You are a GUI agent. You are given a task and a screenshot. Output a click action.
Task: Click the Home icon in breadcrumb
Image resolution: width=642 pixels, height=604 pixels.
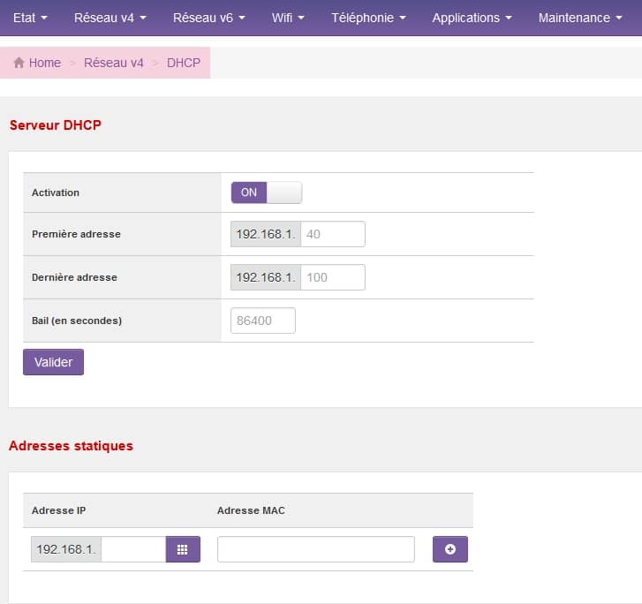(19, 63)
